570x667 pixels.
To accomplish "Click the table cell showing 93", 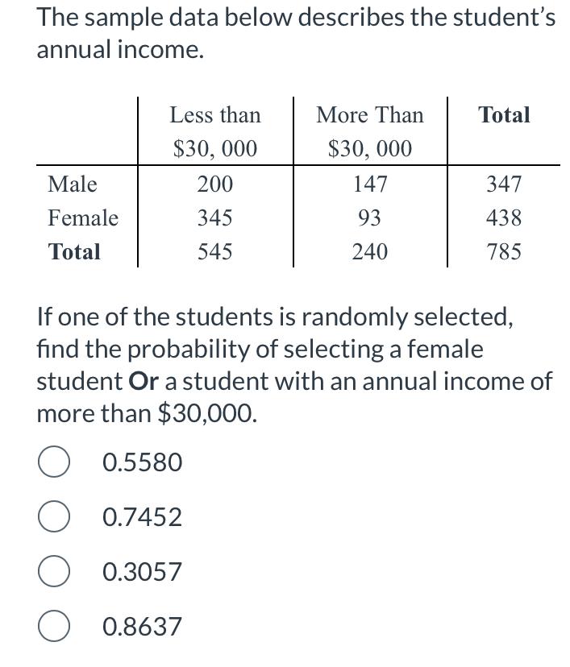I will (x=370, y=217).
